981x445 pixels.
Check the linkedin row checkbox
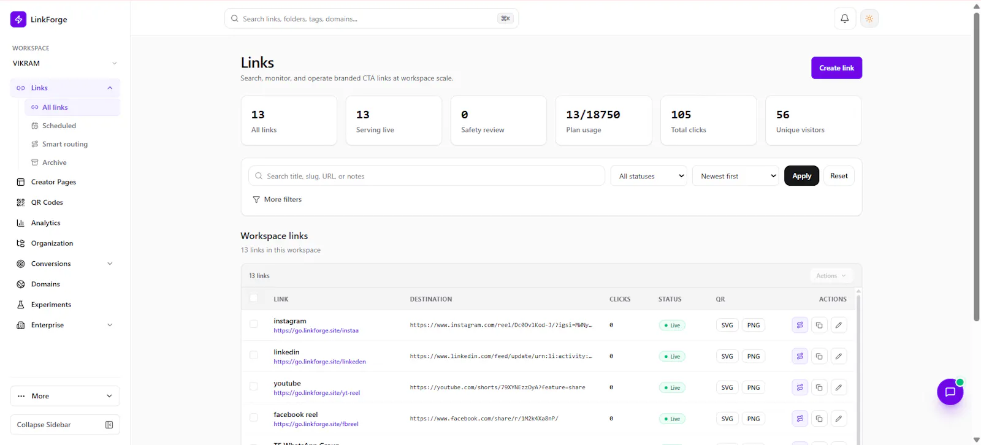(253, 355)
